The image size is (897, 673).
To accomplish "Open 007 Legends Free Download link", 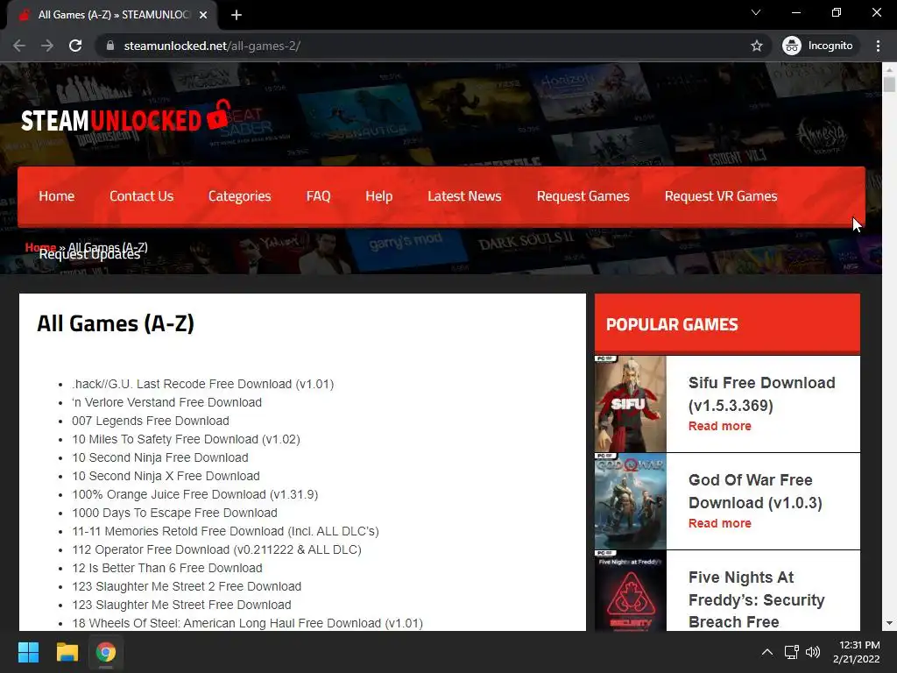I will (151, 421).
